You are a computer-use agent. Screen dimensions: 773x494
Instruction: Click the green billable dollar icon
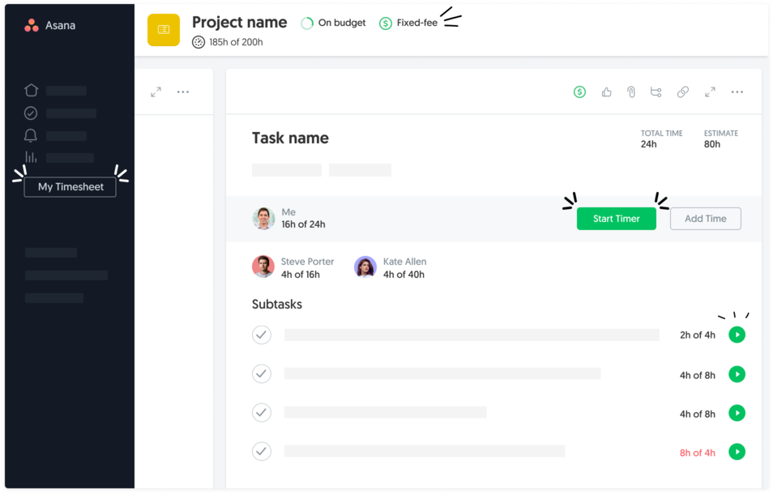579,92
